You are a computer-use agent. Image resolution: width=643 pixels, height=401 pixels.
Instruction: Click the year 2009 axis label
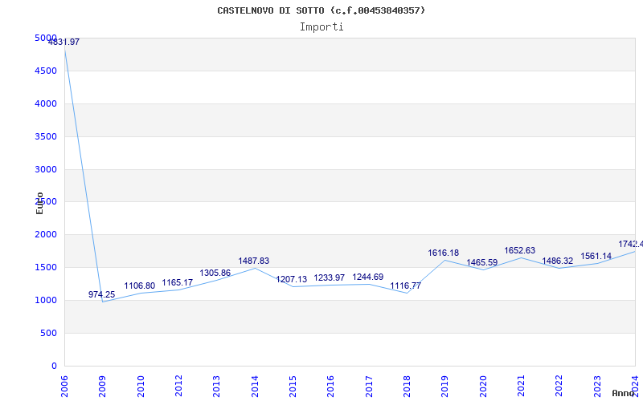coord(103,387)
